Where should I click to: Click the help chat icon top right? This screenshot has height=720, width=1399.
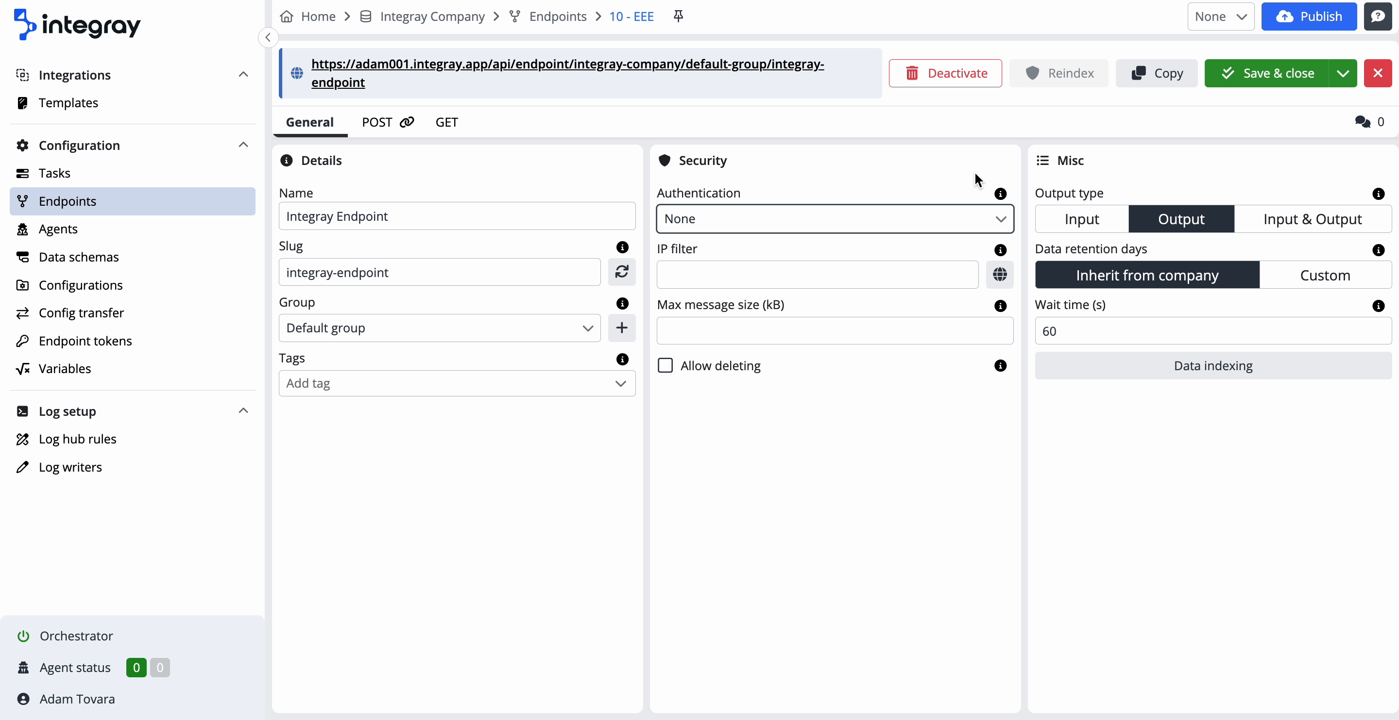tap(1377, 16)
